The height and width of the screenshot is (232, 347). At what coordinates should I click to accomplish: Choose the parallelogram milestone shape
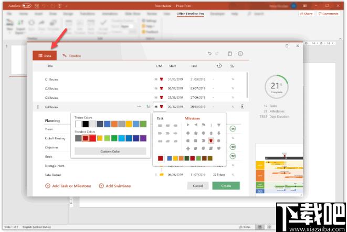click(x=211, y=148)
